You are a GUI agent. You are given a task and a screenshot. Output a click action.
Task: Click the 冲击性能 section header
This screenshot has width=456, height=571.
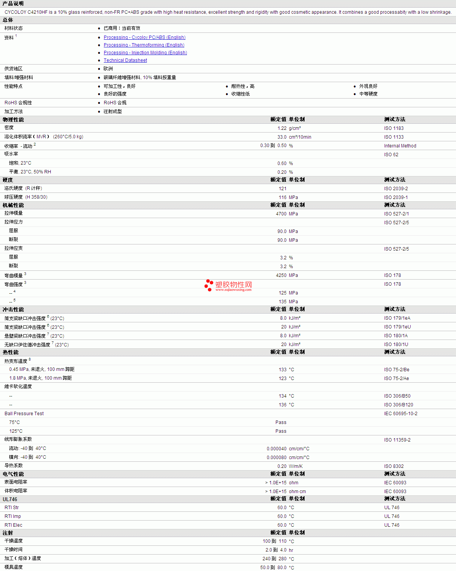(13, 309)
